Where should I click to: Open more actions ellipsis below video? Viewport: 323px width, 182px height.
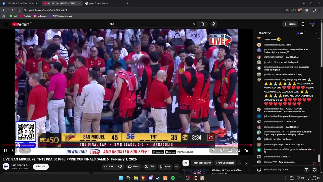(x=177, y=167)
